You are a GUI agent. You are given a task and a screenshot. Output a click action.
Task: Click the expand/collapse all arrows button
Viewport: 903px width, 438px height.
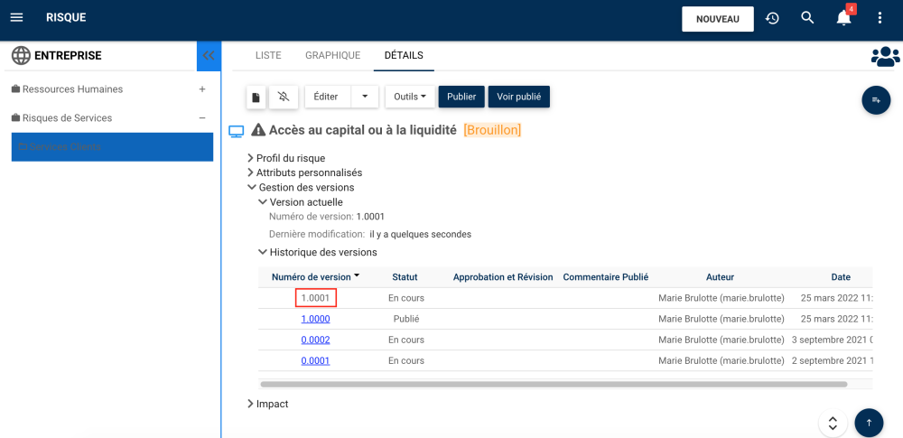click(833, 424)
